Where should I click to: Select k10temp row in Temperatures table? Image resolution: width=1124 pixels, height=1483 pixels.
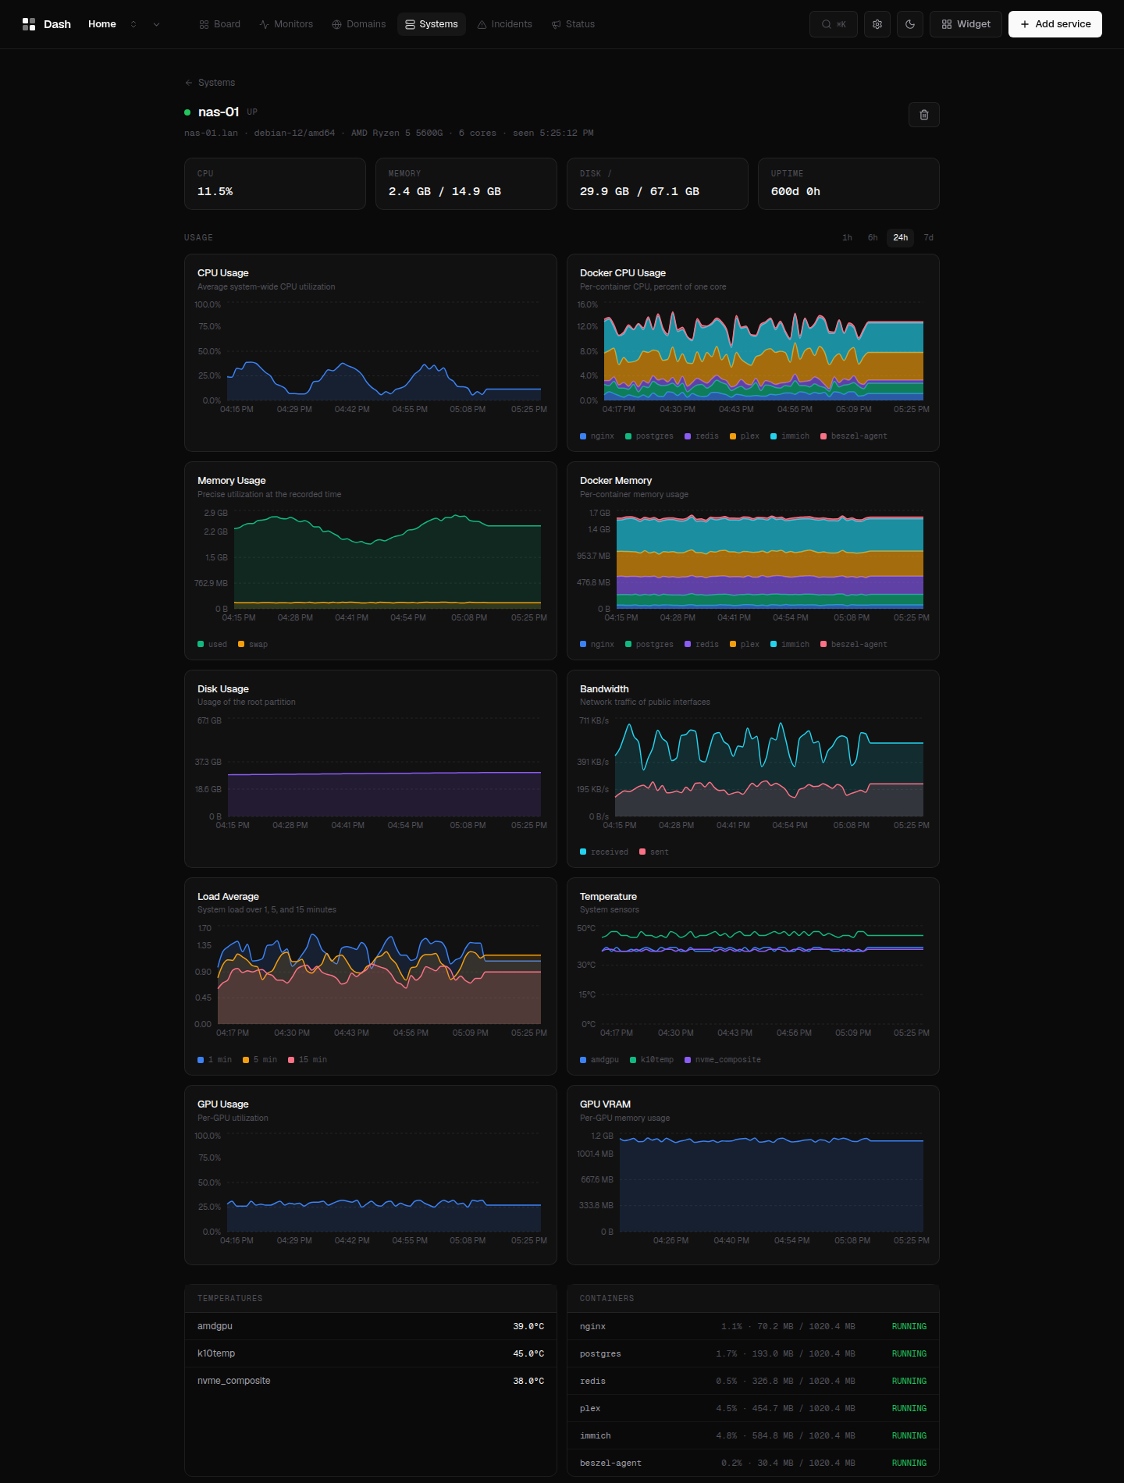point(371,1353)
